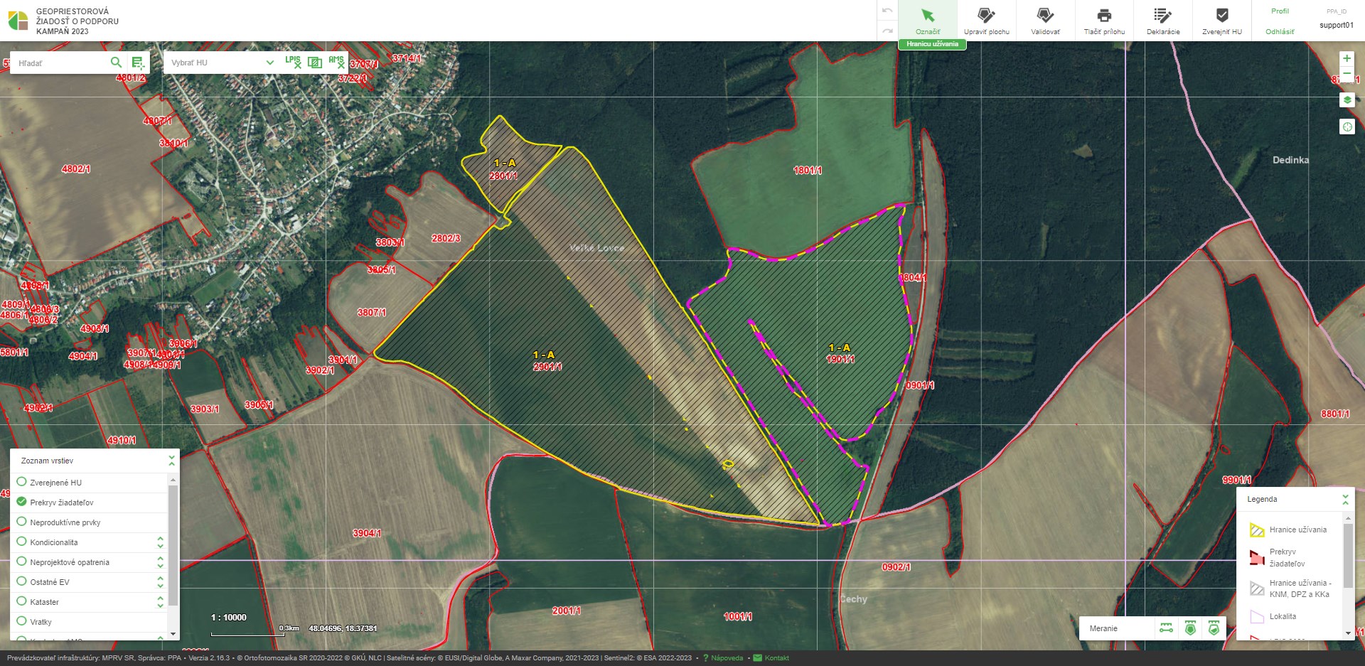Collapse the Zoznam vrstiev panel
Screen dimensions: 1365x666
(x=171, y=461)
